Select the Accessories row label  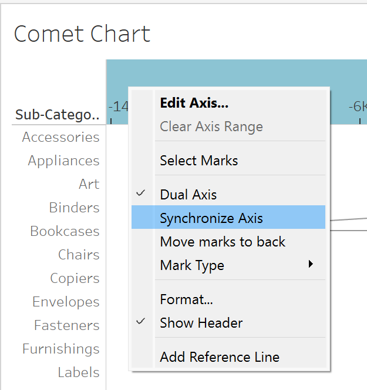coord(60,137)
